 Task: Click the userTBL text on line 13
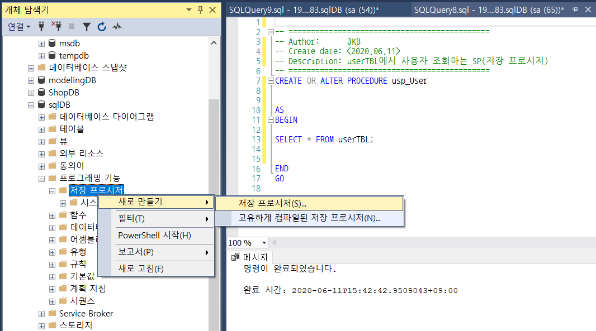click(354, 140)
